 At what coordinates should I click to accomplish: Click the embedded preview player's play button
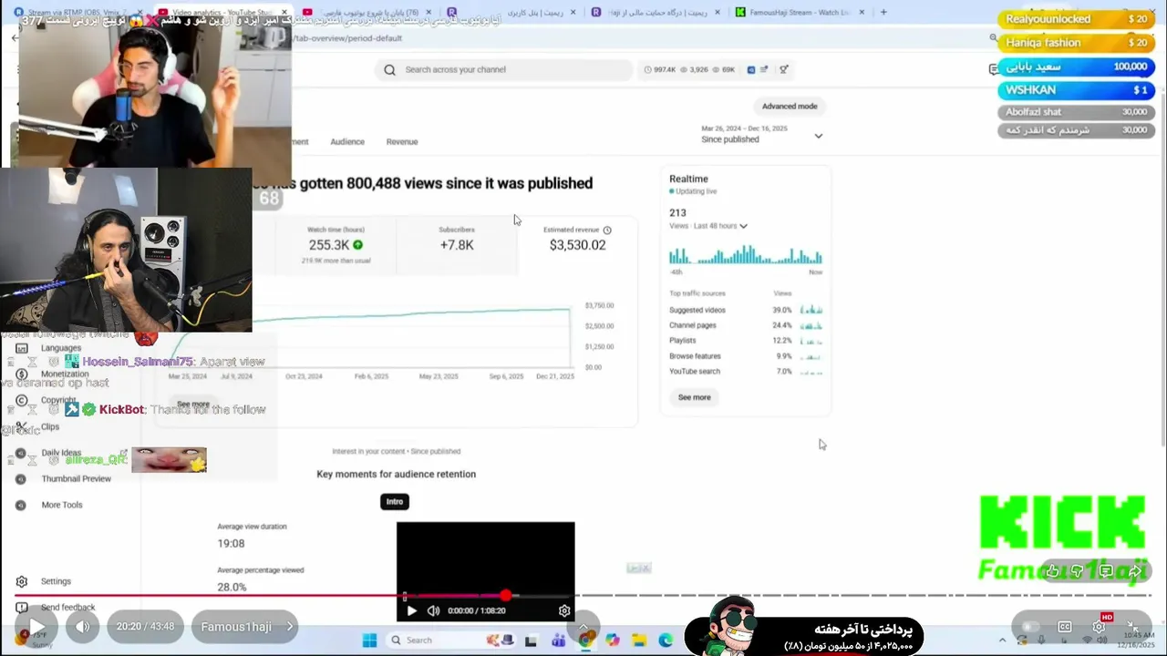(411, 610)
